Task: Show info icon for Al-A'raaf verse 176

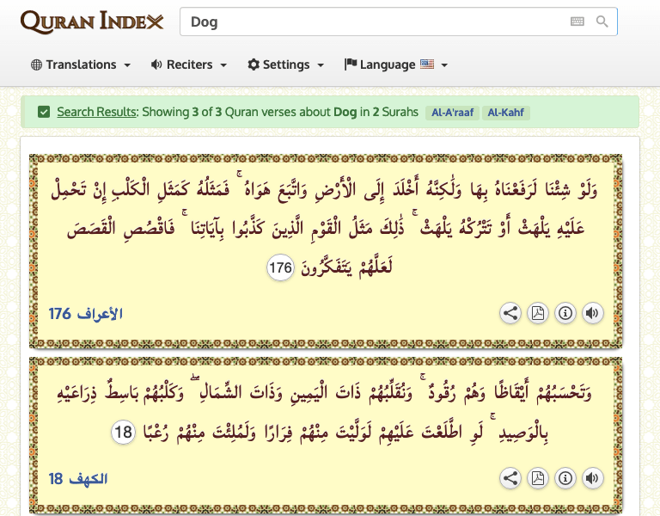Action: pyautogui.click(x=565, y=314)
